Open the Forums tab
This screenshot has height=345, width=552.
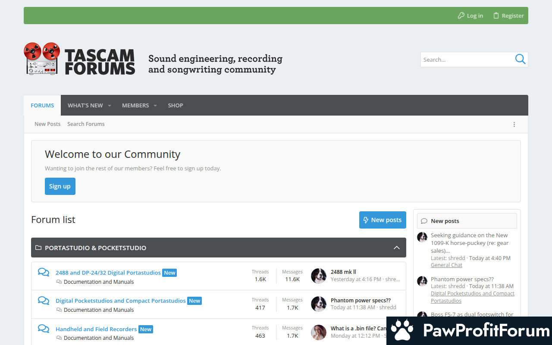pyautogui.click(x=42, y=105)
